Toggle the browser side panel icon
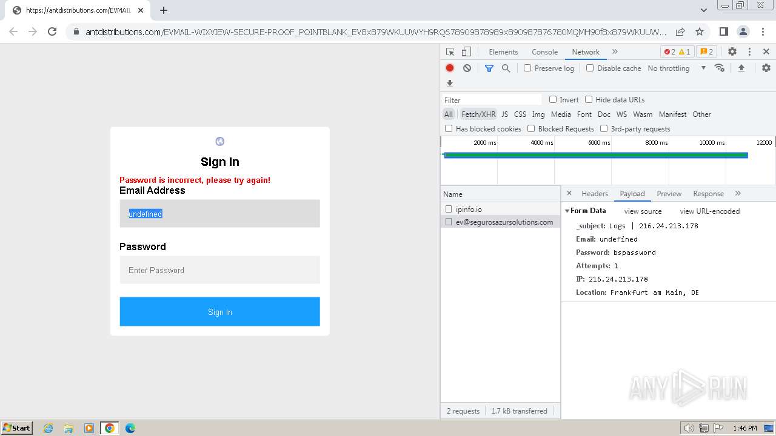The width and height of the screenshot is (776, 436). (x=723, y=31)
